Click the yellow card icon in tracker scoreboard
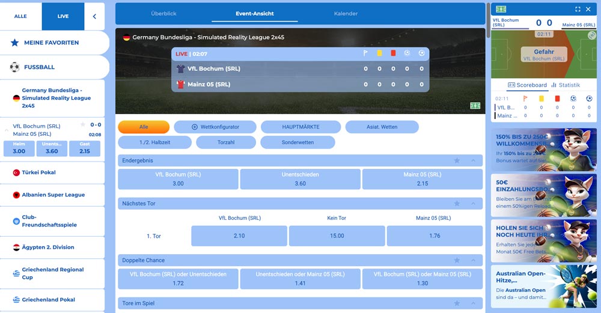 542,99
